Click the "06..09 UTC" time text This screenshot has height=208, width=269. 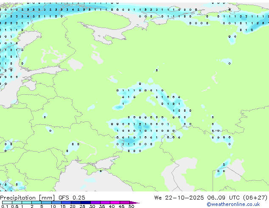[x=223, y=198]
